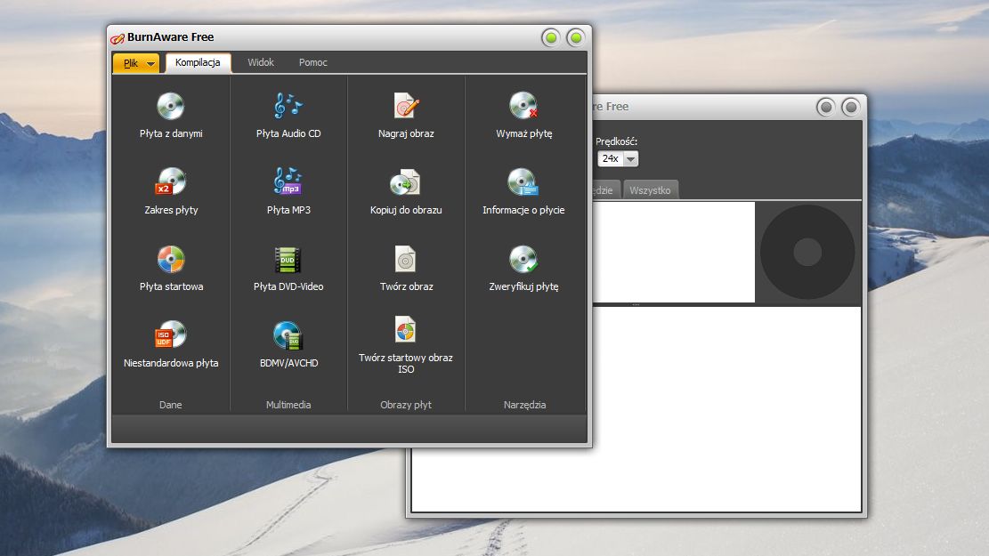Select BDMV/AVCHD tool
This screenshot has width=989, height=556.
click(x=288, y=344)
